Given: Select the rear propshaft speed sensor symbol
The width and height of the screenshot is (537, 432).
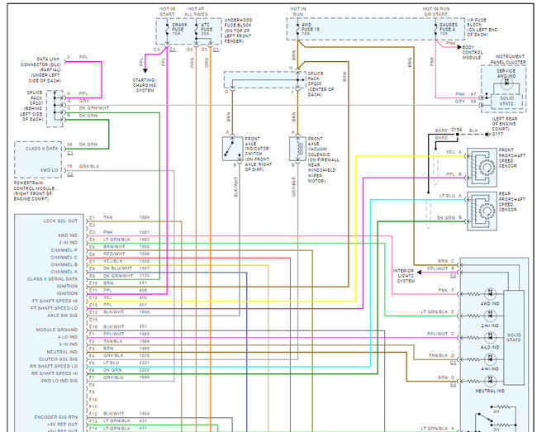Looking at the screenshot, I should pyautogui.click(x=482, y=211).
